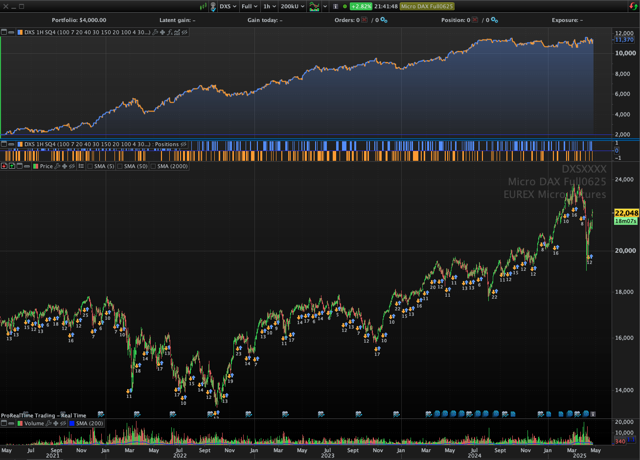Click the Gain today field

265,20
